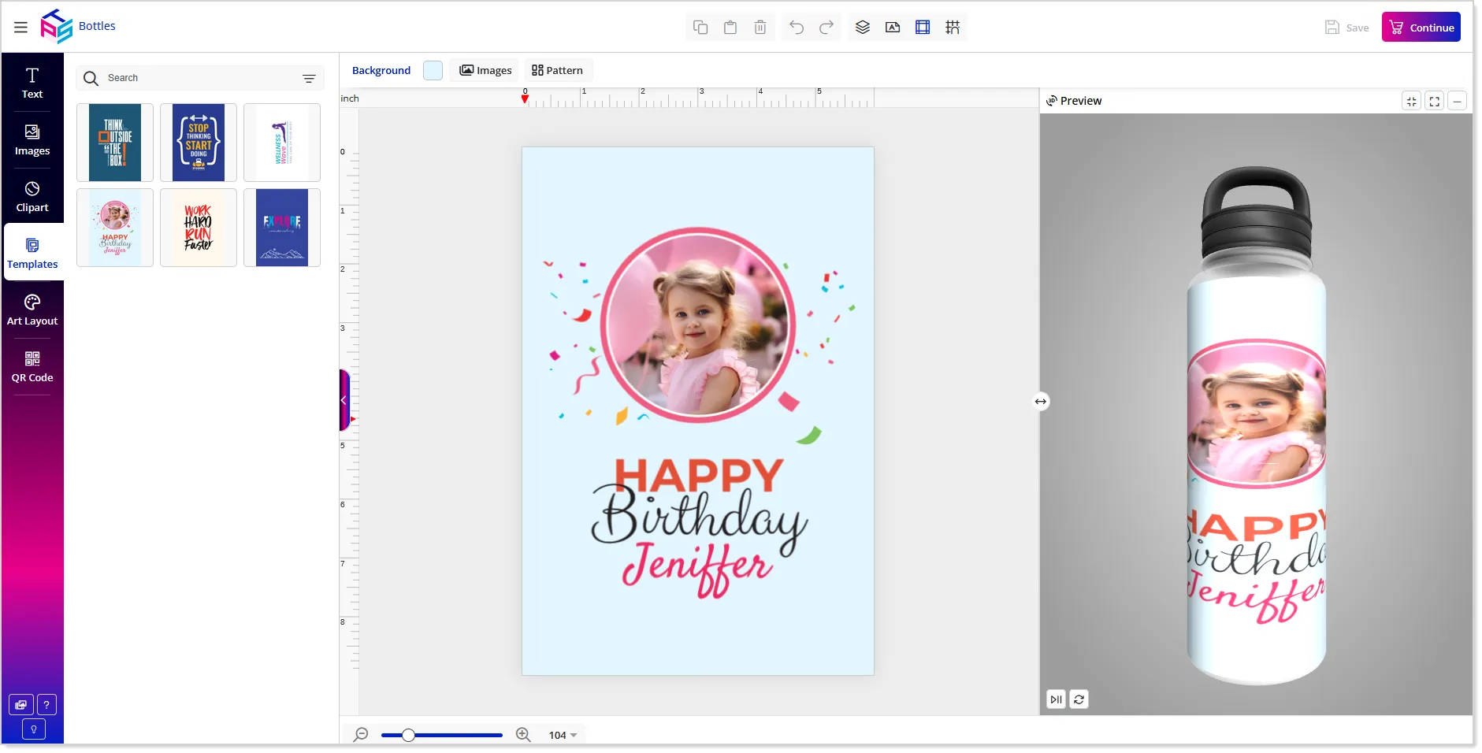Click the copy icon in top toolbar
This screenshot has width=1482, height=753.
coord(700,28)
